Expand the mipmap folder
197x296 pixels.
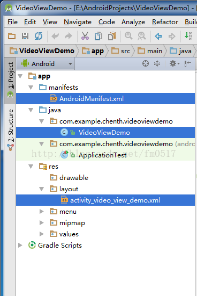[42, 223]
